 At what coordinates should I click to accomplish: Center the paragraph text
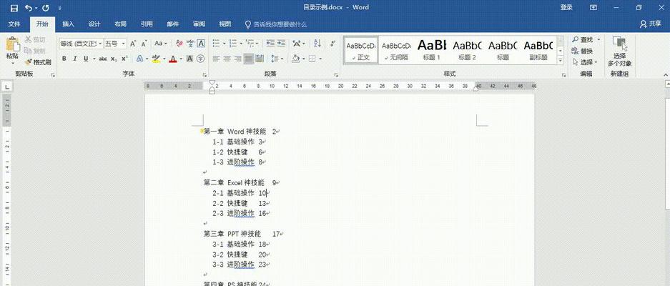pyautogui.click(x=227, y=59)
